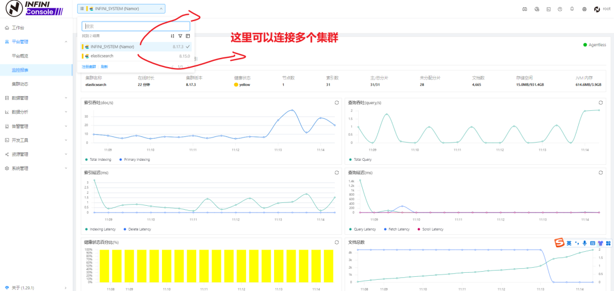The image size is (614, 291).
Task: Toggle Scroll Latency legend series
Action: [x=431, y=229]
